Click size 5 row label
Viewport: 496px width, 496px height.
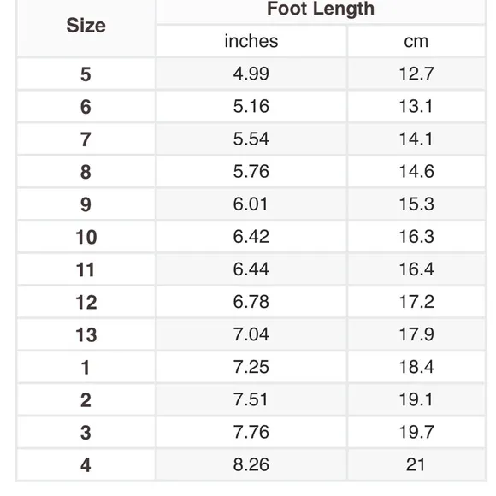point(86,74)
